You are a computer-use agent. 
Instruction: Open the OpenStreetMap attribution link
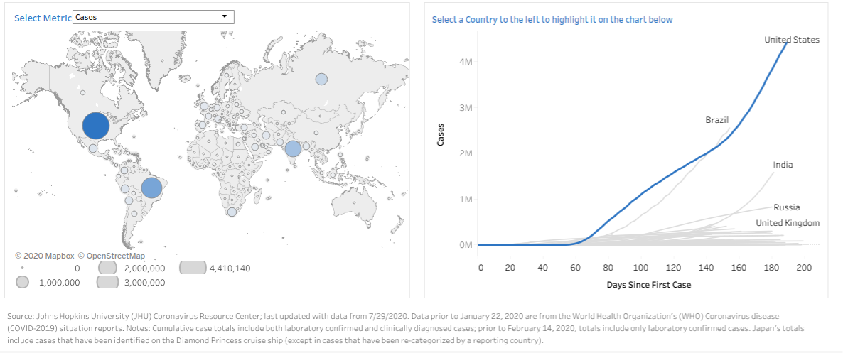112,256
